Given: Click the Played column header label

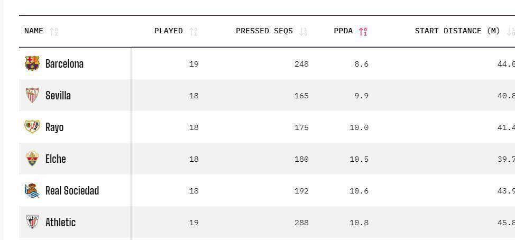Looking at the screenshot, I should tap(168, 31).
